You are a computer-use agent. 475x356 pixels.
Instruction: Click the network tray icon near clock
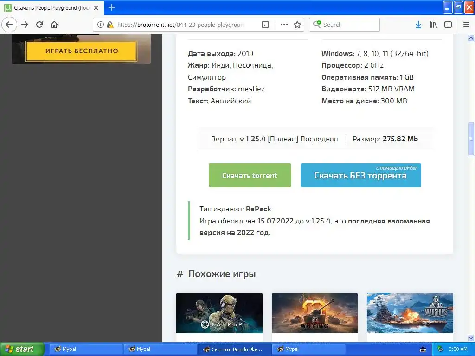click(x=441, y=349)
